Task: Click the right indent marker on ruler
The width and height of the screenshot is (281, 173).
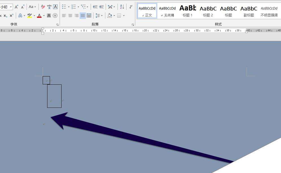Action: (247, 32)
